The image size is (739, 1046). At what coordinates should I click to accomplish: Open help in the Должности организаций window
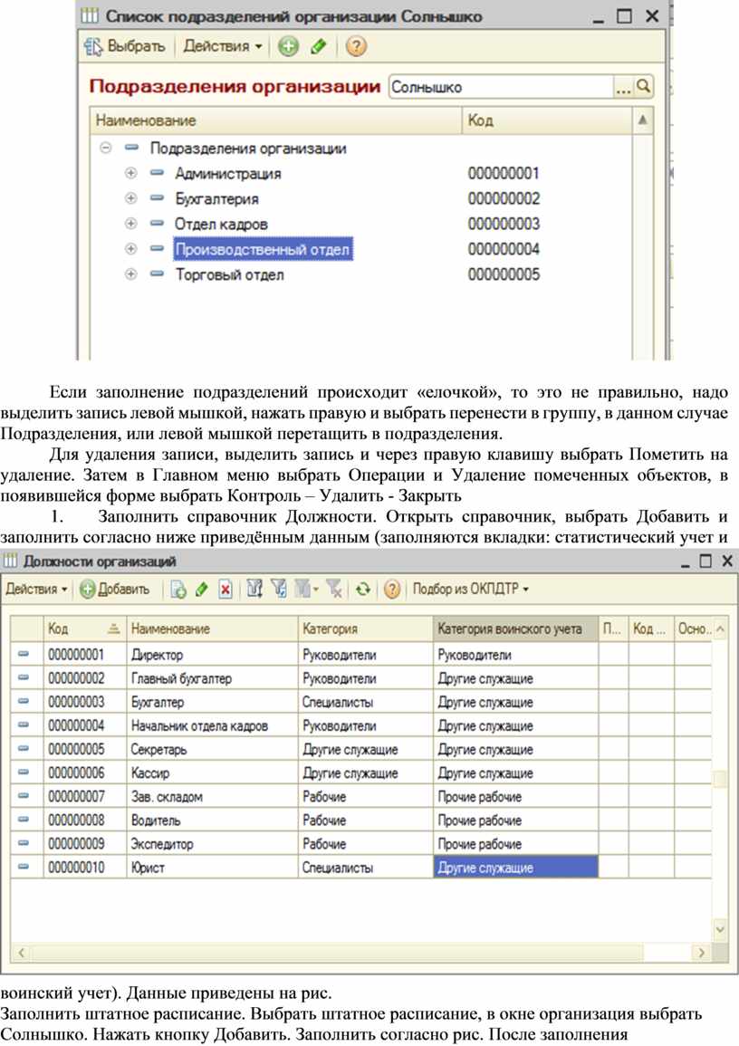point(392,589)
